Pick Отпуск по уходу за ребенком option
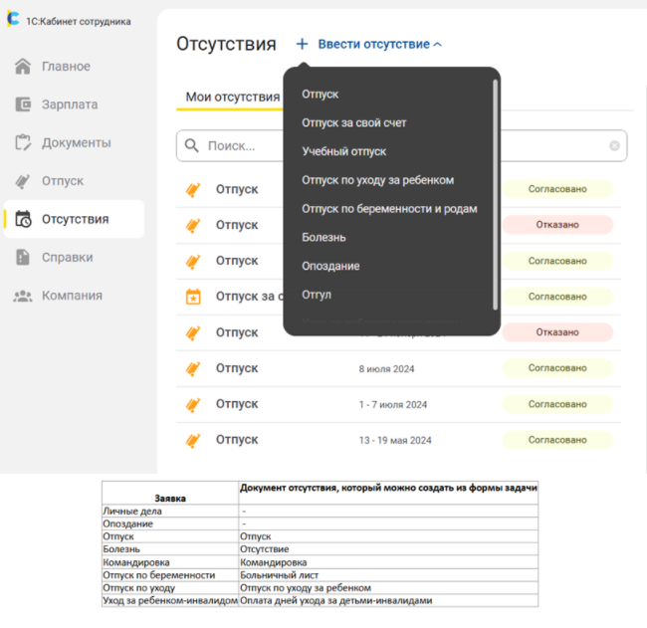Screen dimensions: 647x628 [377, 180]
